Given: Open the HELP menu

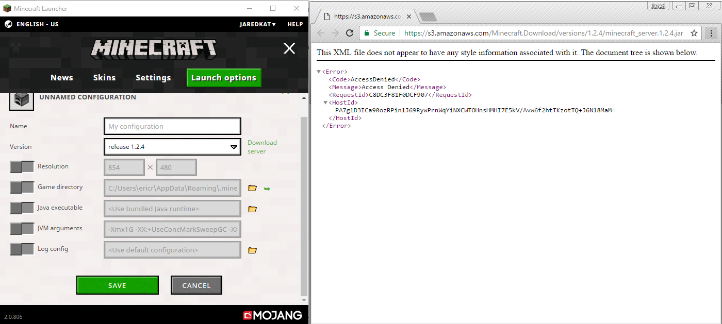Looking at the screenshot, I should coord(295,24).
